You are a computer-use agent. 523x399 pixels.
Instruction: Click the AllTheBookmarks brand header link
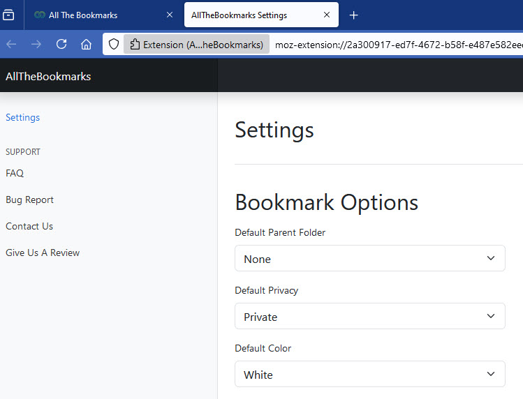[x=48, y=76]
